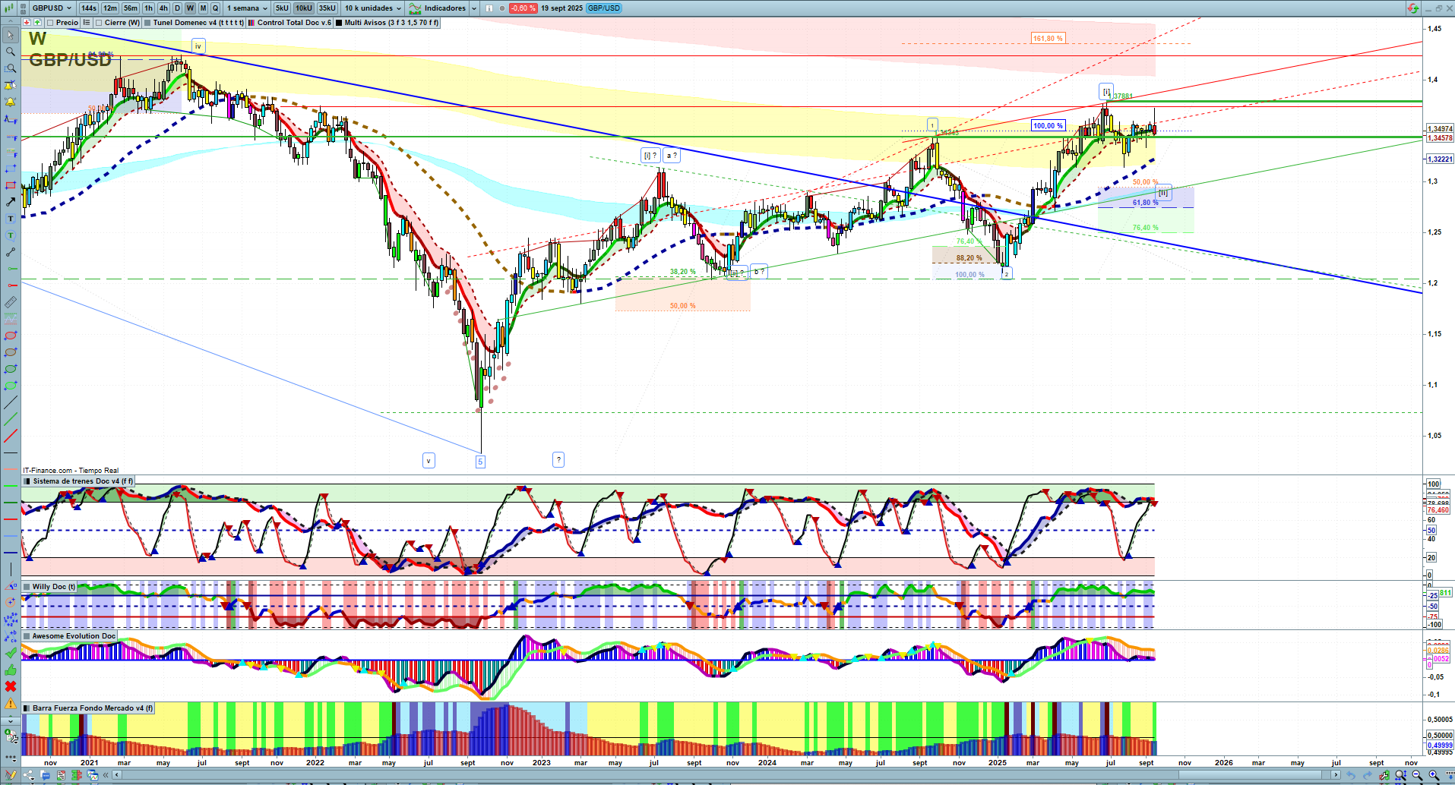Activate the magnifier zoom tool
The height and width of the screenshot is (785, 1455).
tap(11, 52)
